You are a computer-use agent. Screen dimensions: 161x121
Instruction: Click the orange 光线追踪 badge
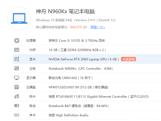click(128, 59)
